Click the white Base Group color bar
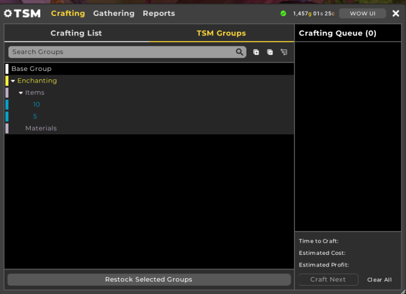406x294 pixels. coord(7,69)
